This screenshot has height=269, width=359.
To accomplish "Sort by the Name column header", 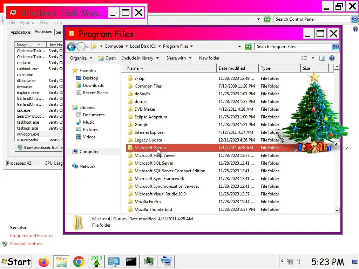I will point(169,68).
